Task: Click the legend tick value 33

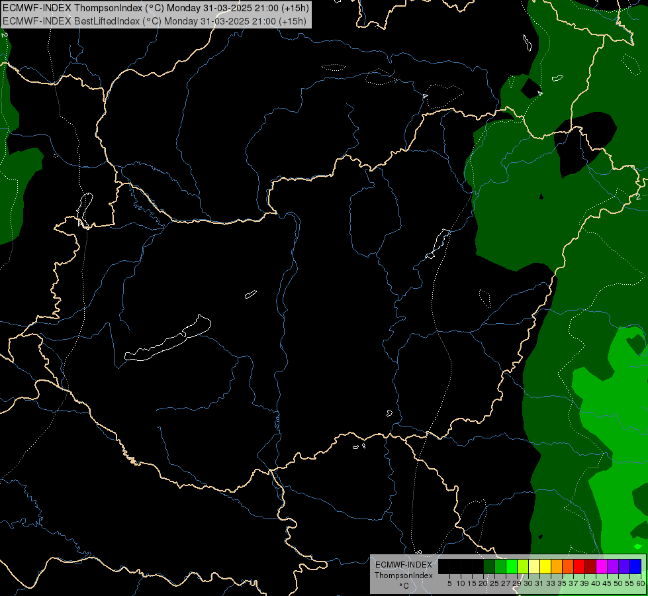Action: (x=551, y=583)
